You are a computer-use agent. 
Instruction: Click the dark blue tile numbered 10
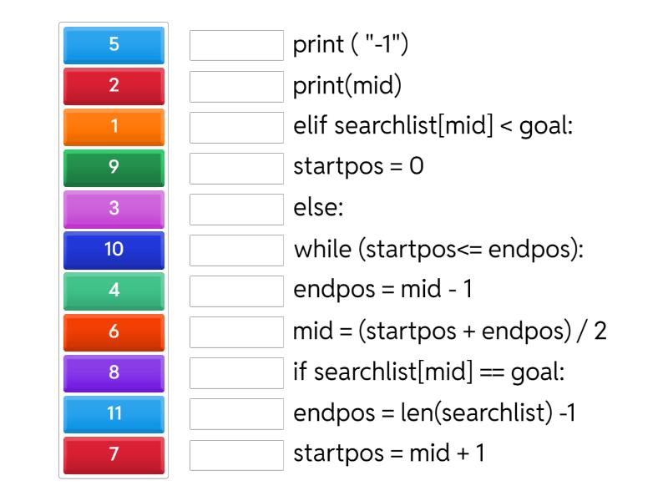click(x=114, y=250)
